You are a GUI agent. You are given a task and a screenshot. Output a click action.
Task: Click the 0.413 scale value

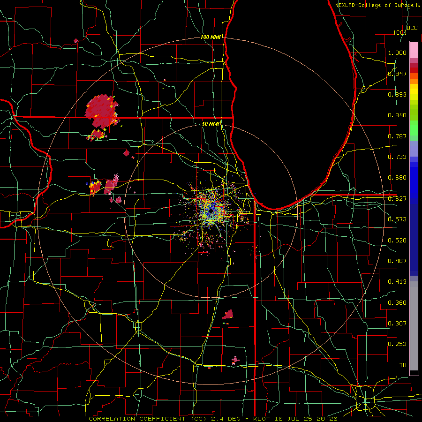(397, 282)
